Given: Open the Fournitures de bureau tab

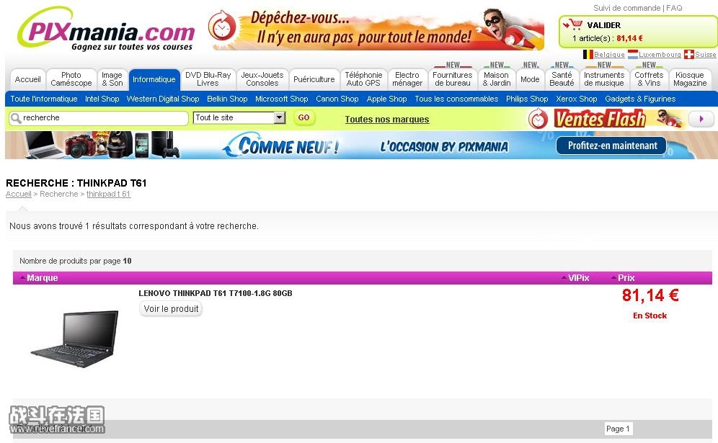Looking at the screenshot, I should (x=453, y=79).
